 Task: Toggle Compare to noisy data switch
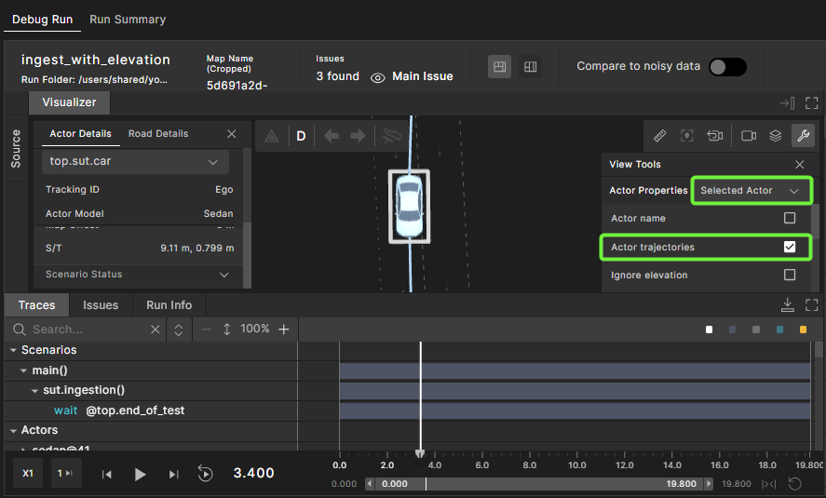tap(726, 67)
